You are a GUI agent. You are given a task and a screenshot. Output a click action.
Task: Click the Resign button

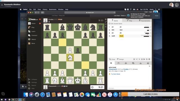120,59
